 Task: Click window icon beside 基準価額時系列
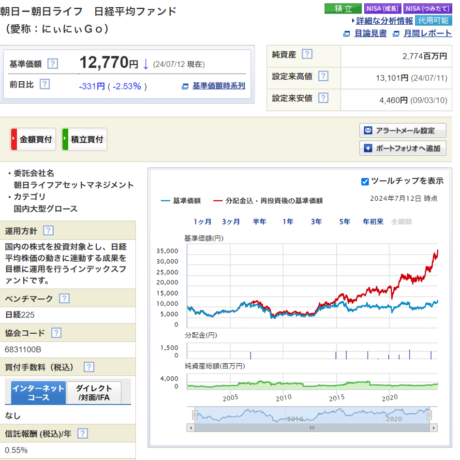(185, 86)
